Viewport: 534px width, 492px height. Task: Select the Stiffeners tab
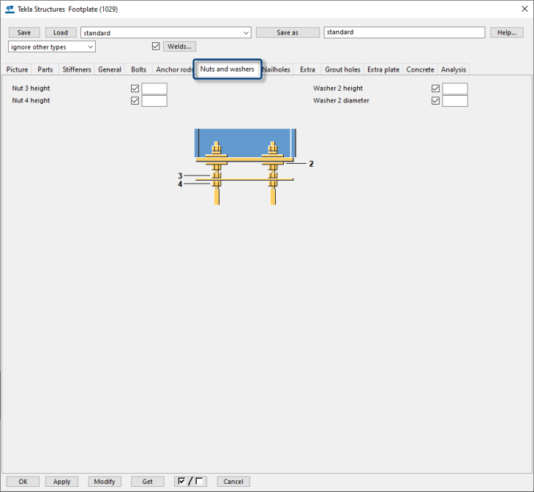(77, 69)
